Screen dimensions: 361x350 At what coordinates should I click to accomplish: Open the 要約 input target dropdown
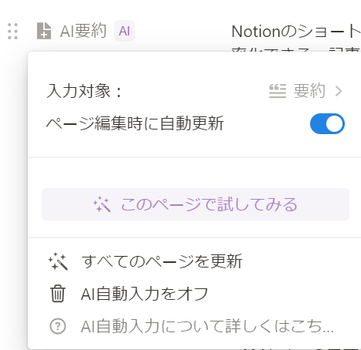(306, 91)
